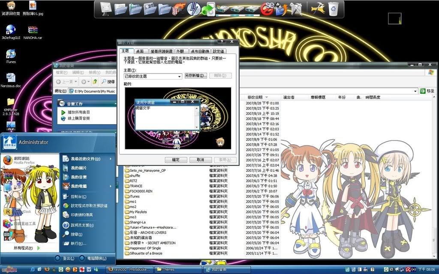Open the Narcissus.doc desktop document
The image size is (439, 274).
(11, 80)
